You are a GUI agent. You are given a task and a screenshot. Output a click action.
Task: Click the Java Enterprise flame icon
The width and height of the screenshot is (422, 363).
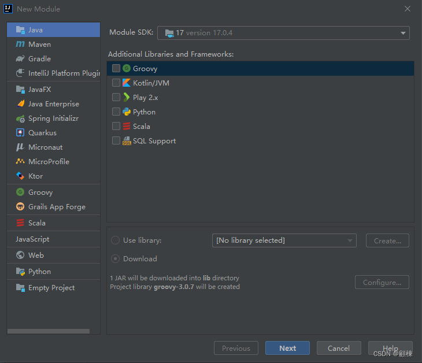click(x=21, y=103)
